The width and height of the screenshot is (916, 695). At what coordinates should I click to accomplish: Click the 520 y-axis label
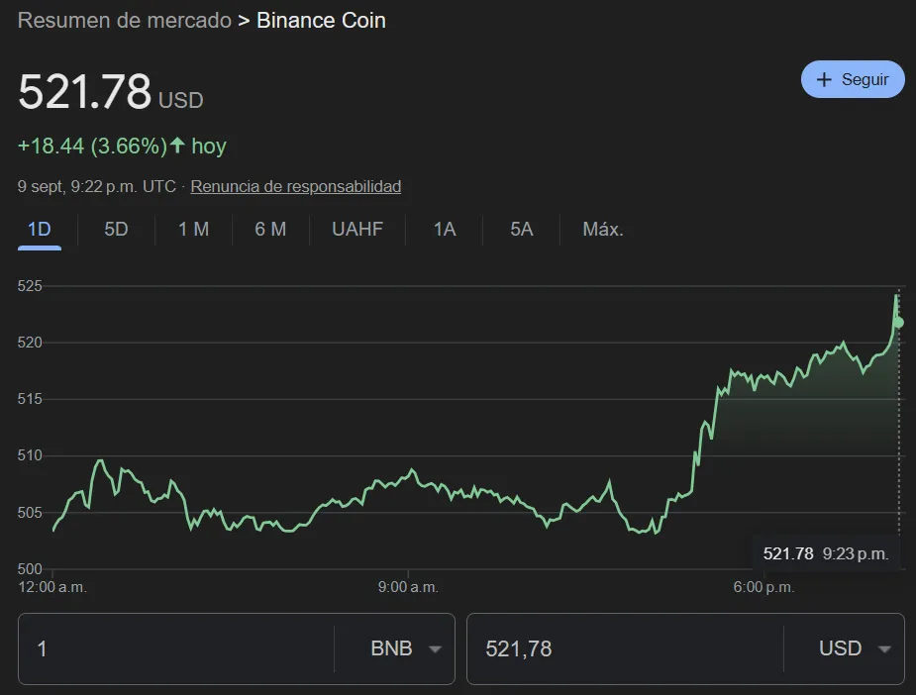click(x=30, y=343)
